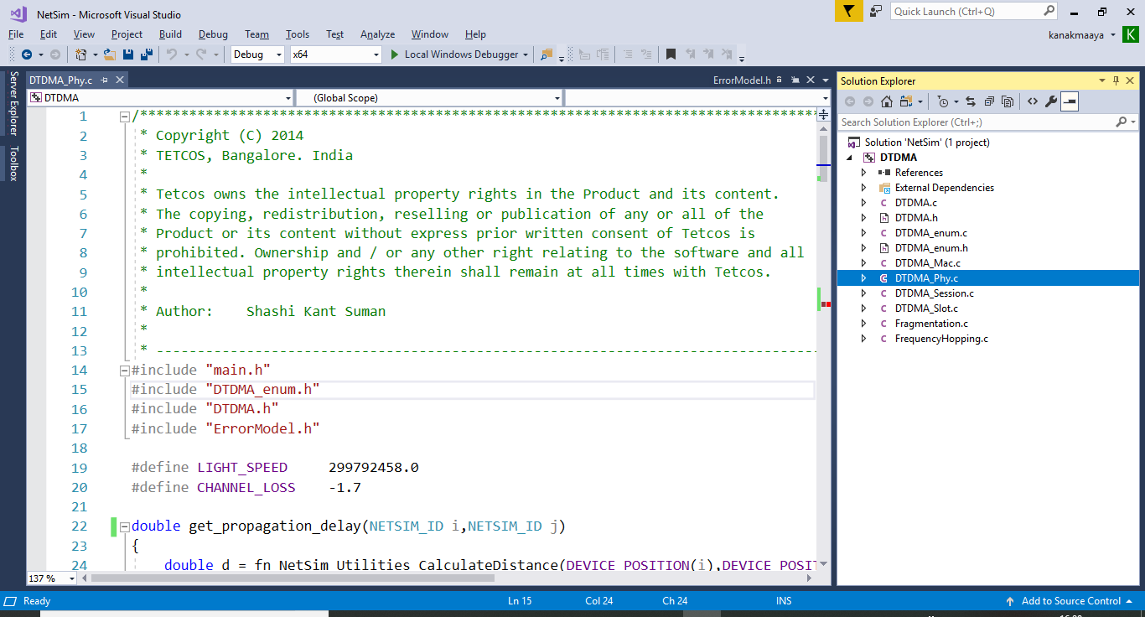Viewport: 1145px width, 617px height.
Task: Click the Redo arrow icon
Action: tap(201, 54)
